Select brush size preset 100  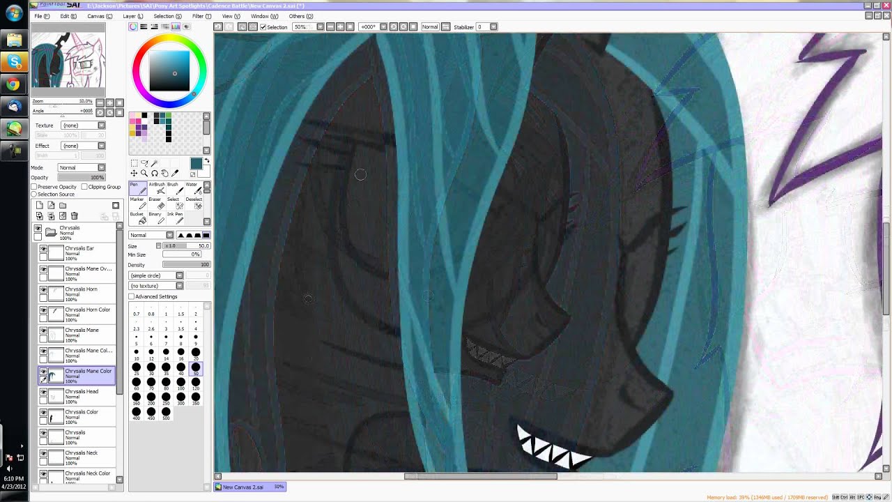181,384
